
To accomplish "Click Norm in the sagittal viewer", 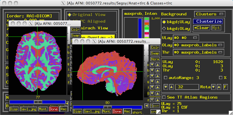I will click(x=155, y=59).
